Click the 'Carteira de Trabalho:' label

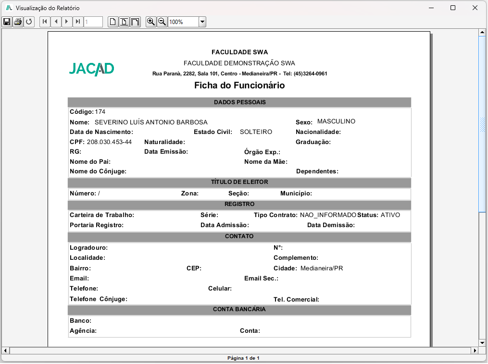tap(102, 215)
